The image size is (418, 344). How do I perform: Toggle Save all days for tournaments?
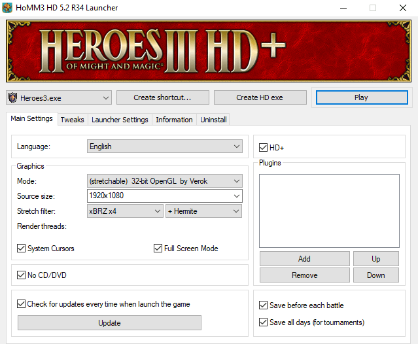[x=263, y=322]
